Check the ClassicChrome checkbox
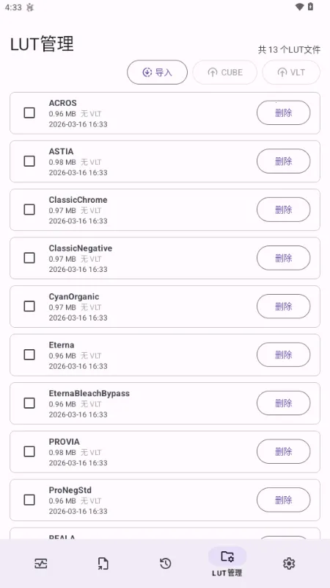The image size is (330, 588). [29, 209]
